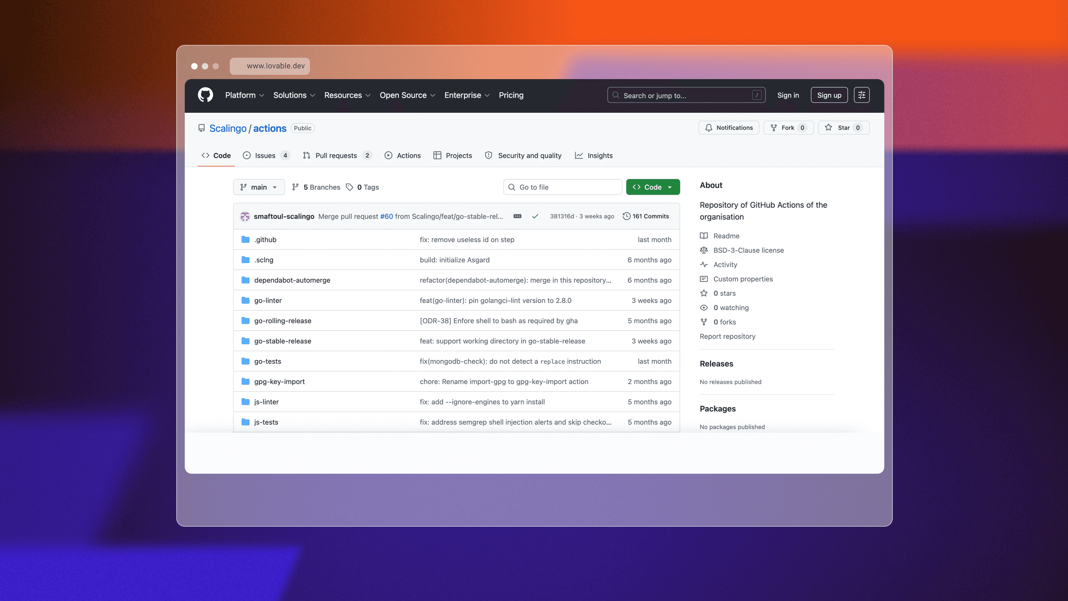
Task: Open the main branch selector
Action: 259,187
